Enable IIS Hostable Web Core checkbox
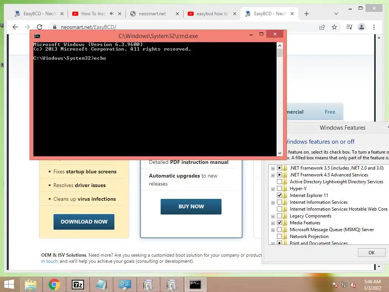Screen dimensions: 389x292 tap(279, 209)
